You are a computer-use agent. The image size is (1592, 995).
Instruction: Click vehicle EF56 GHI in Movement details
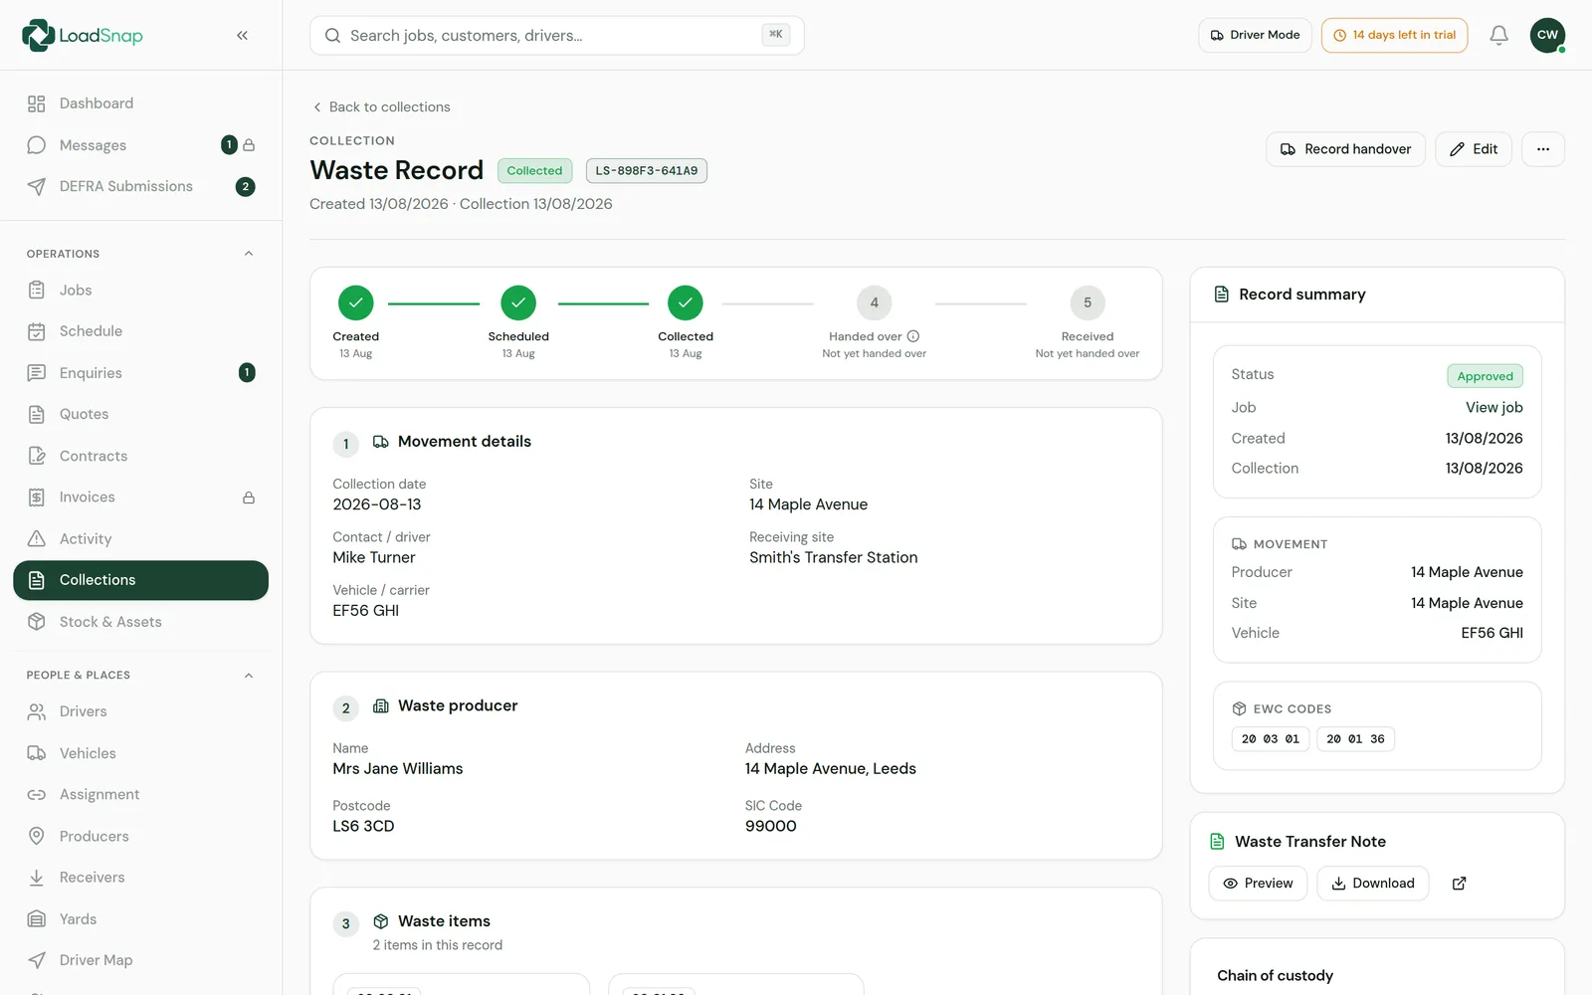tap(366, 611)
